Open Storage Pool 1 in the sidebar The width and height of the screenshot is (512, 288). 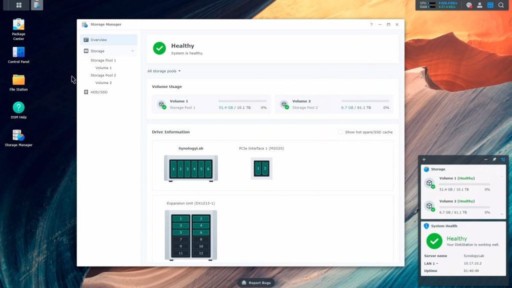tap(103, 60)
